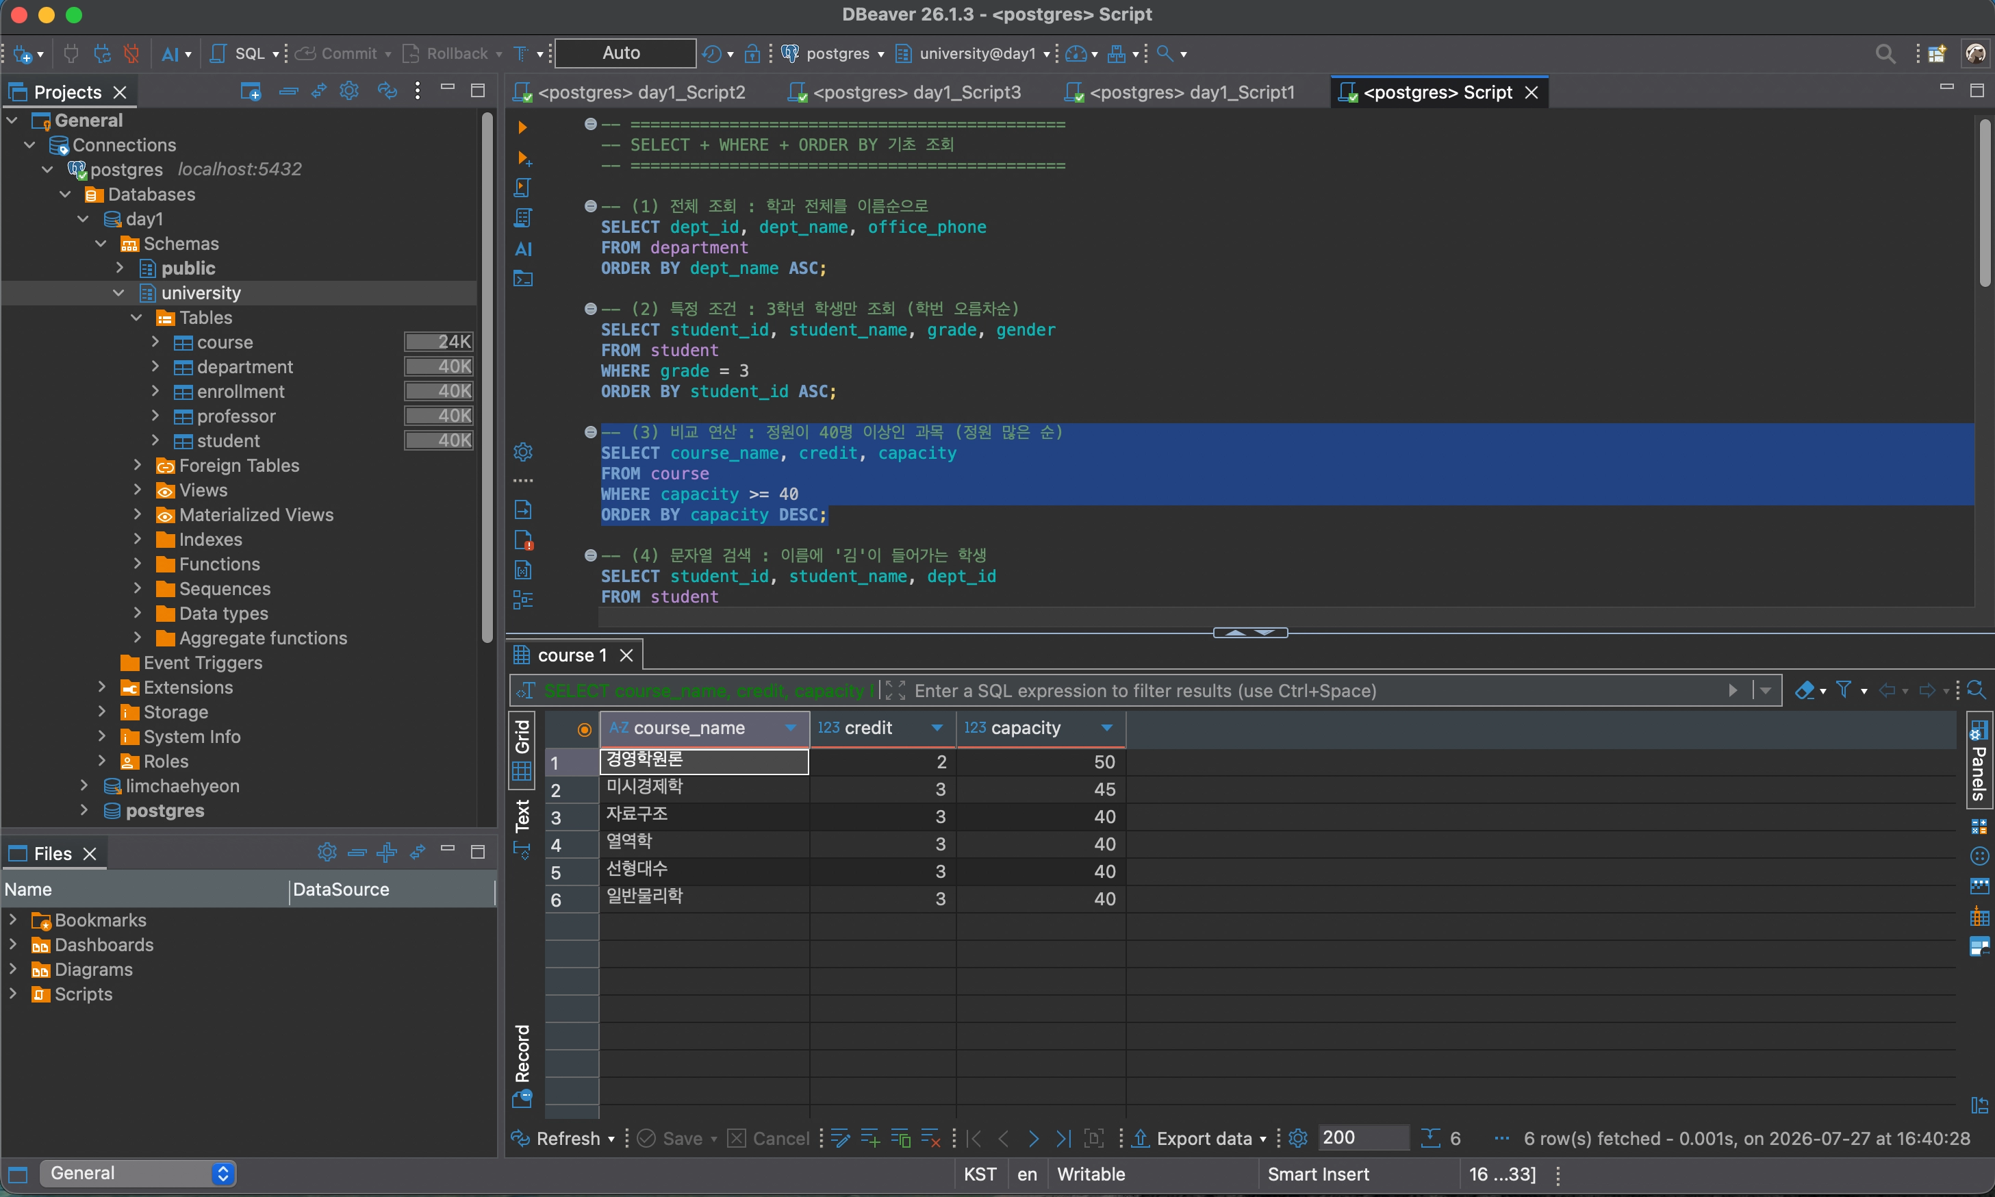
Task: Collapse the comment fold marker for query (3)
Action: click(x=590, y=432)
